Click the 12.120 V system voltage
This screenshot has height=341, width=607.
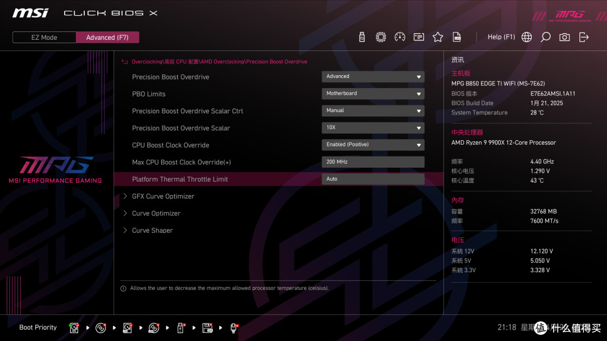pyautogui.click(x=541, y=251)
